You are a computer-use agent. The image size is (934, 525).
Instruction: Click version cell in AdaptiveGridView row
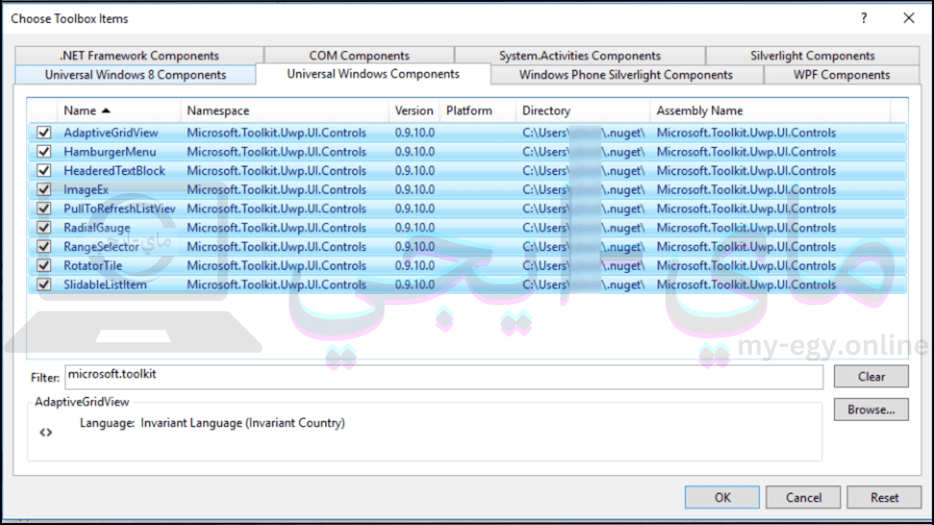point(415,133)
